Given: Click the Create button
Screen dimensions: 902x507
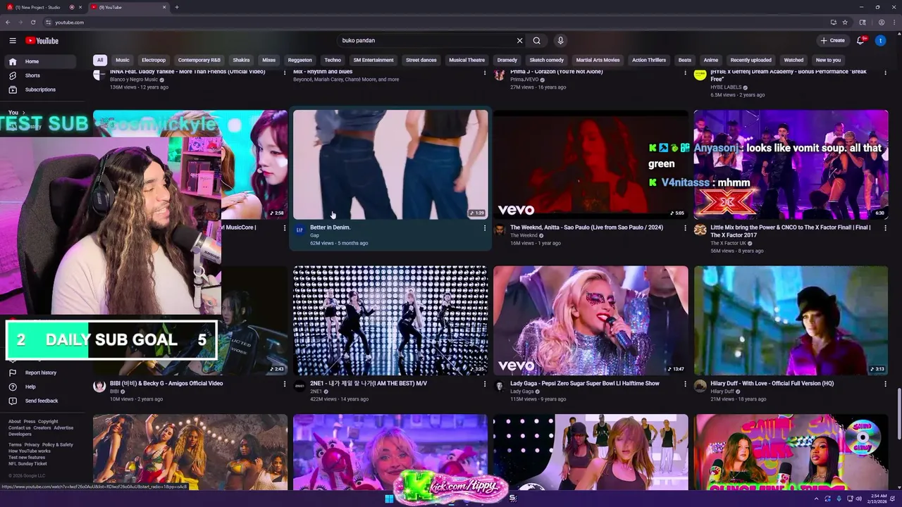Looking at the screenshot, I should 832,41.
